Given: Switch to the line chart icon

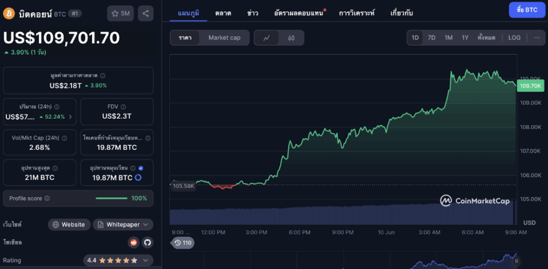Looking at the screenshot, I should click(266, 38).
